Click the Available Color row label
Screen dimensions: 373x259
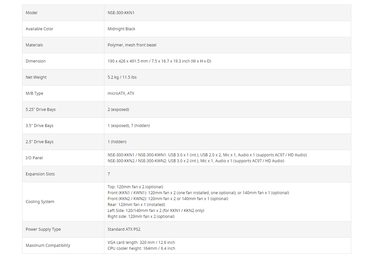click(x=40, y=29)
